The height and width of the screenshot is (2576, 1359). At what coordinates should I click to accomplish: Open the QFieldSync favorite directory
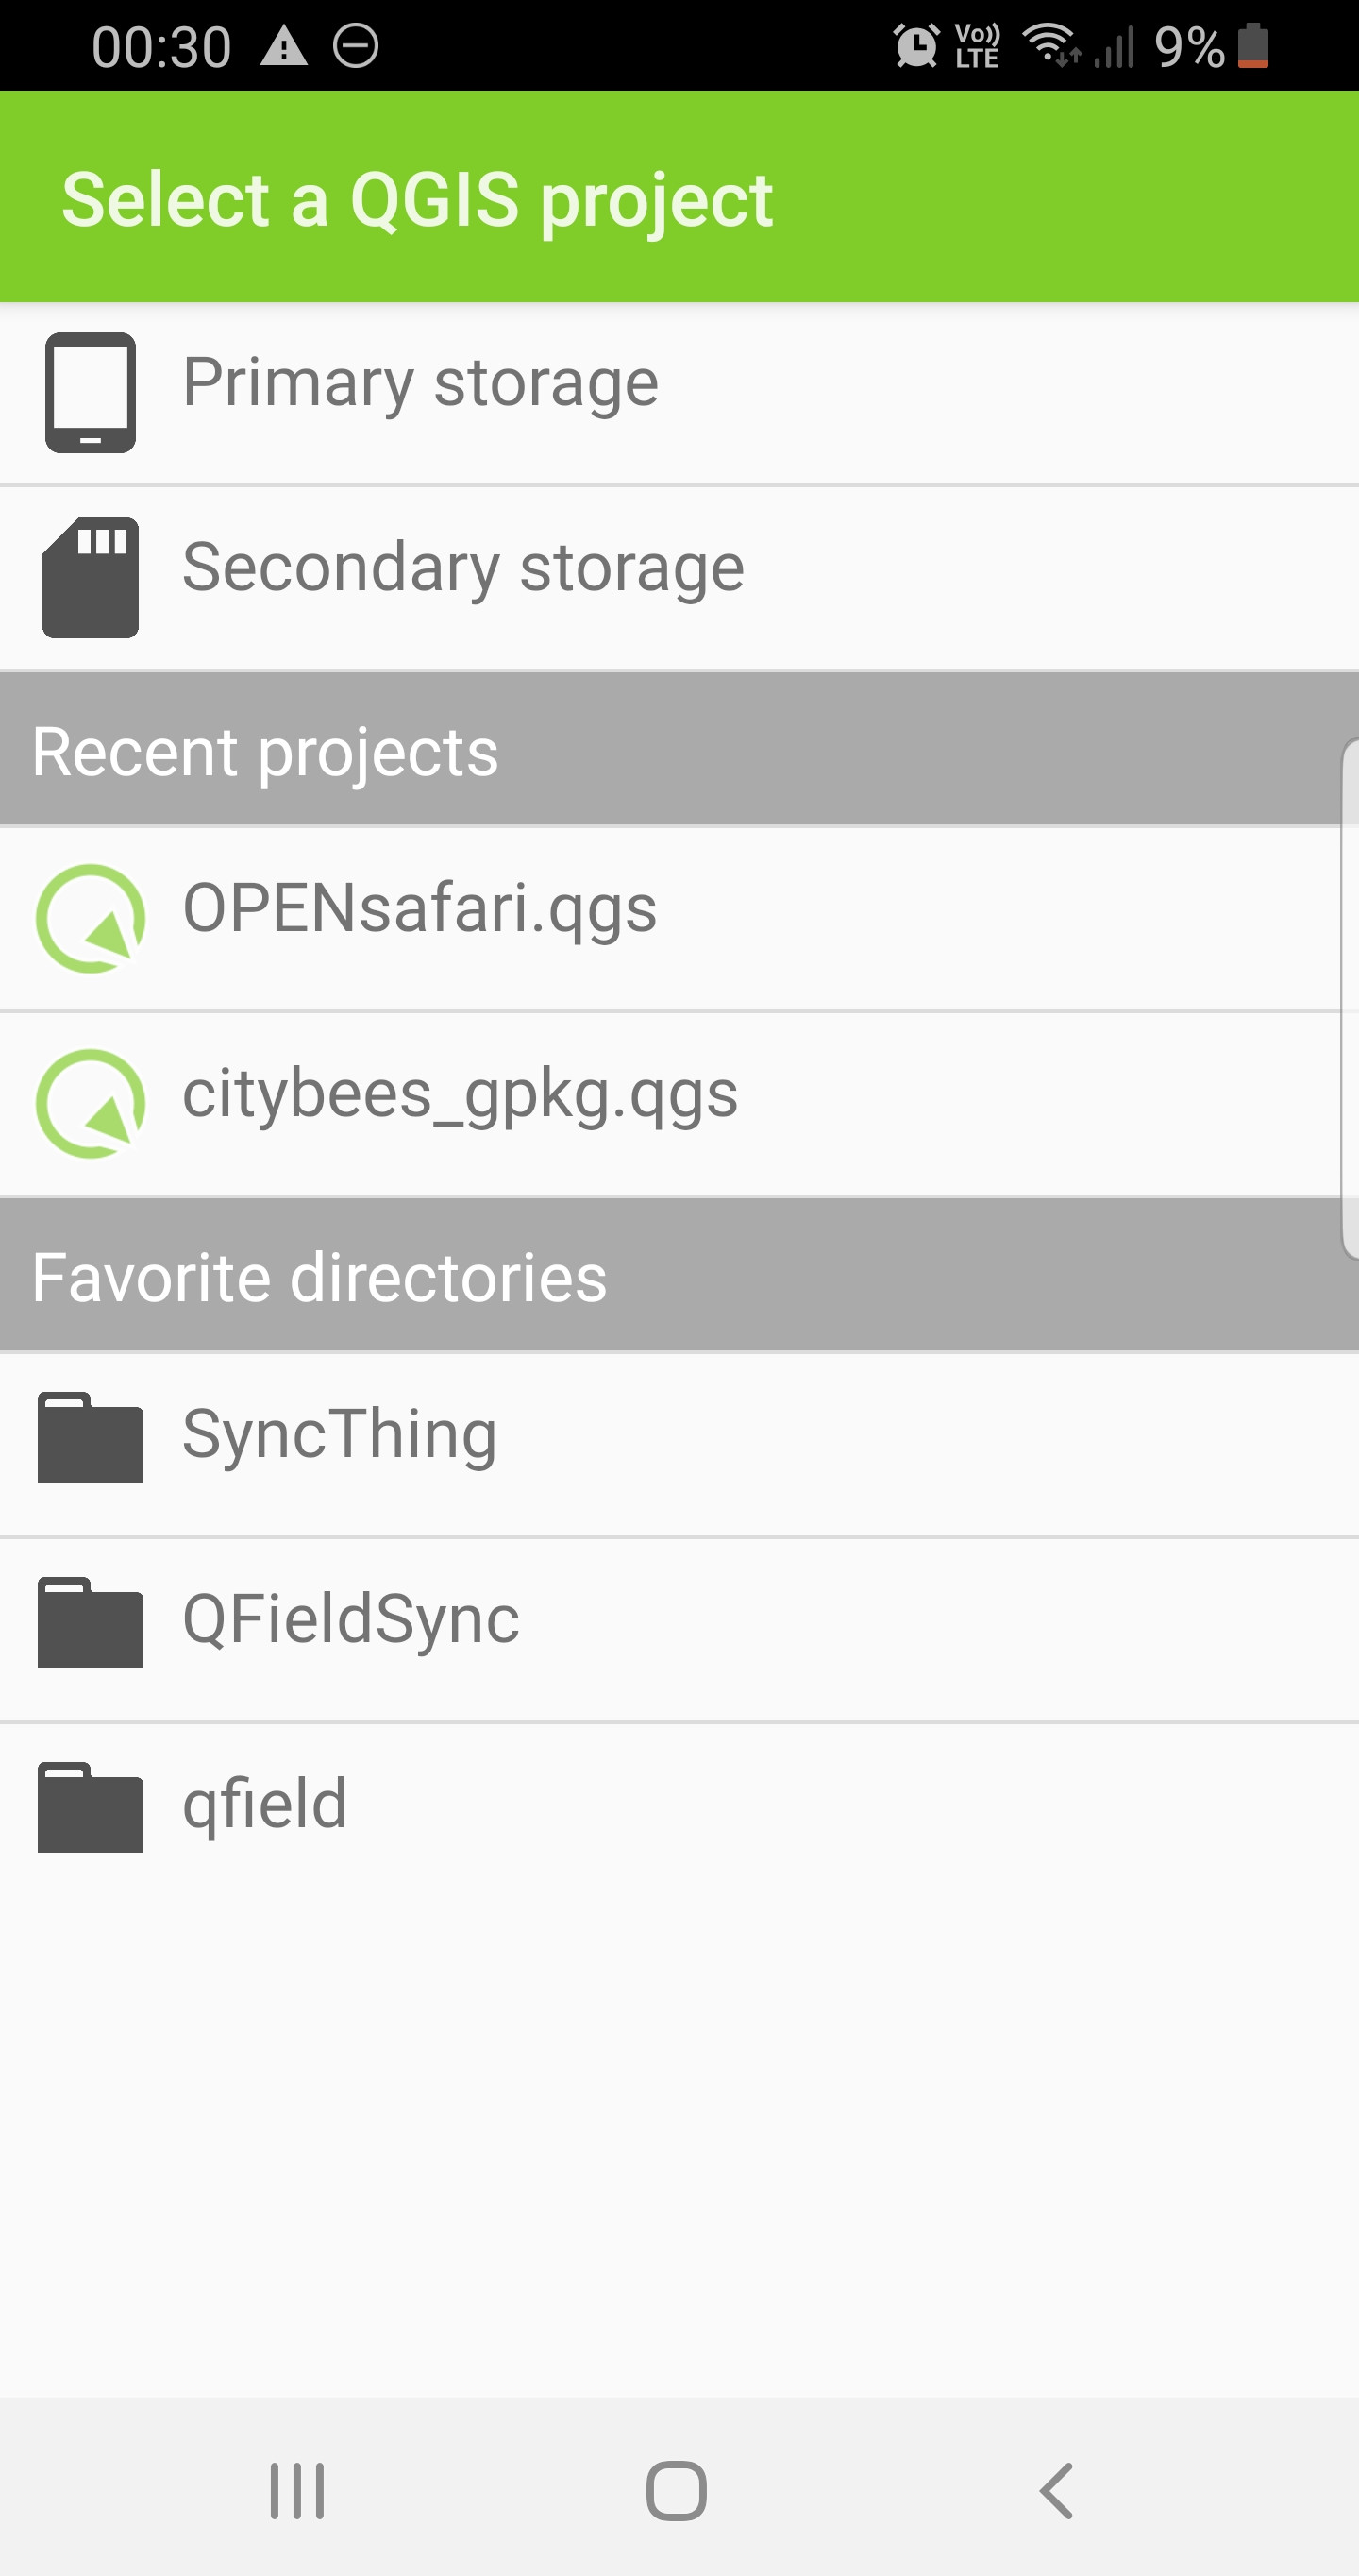[351, 1620]
